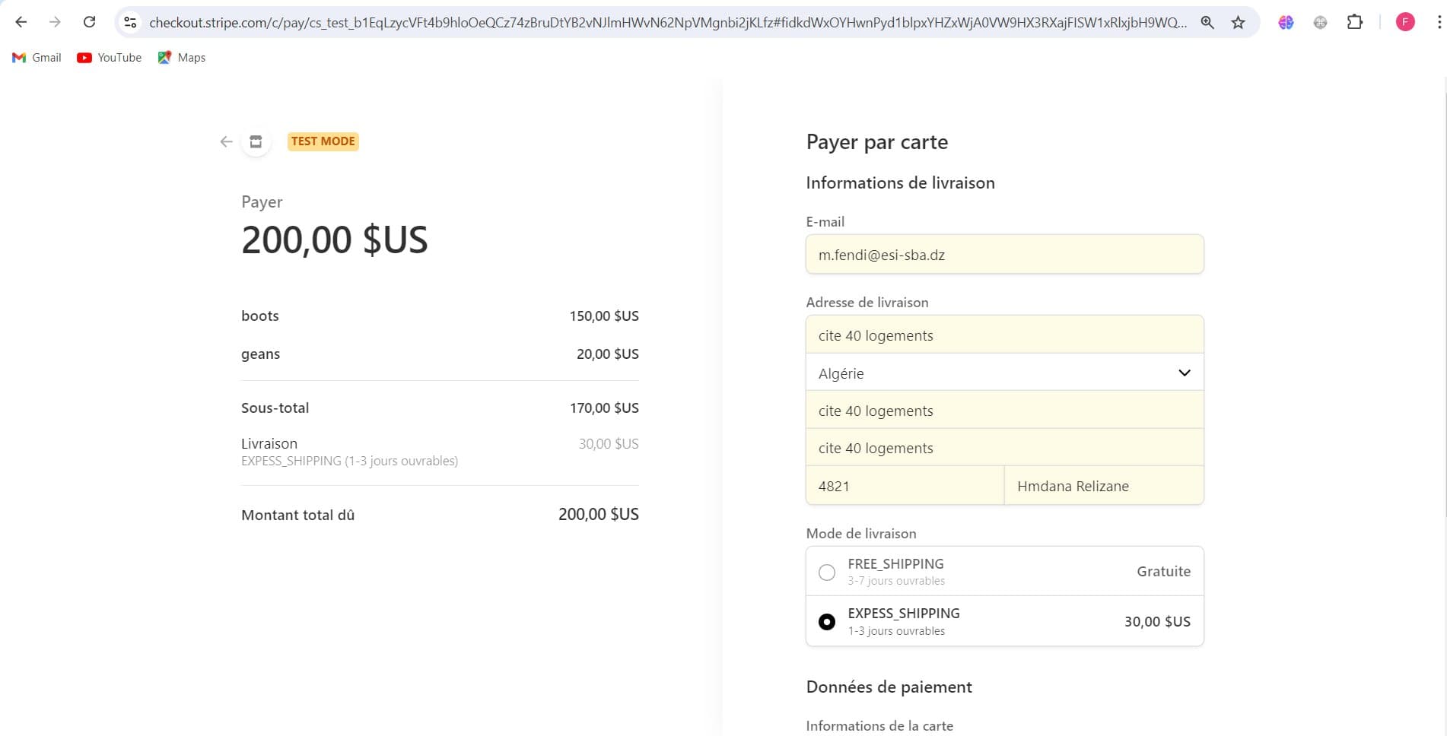Screen dimensions: 1447x736
Task: Select the EXPESS_SHIPPING radio button
Action: (x=827, y=622)
